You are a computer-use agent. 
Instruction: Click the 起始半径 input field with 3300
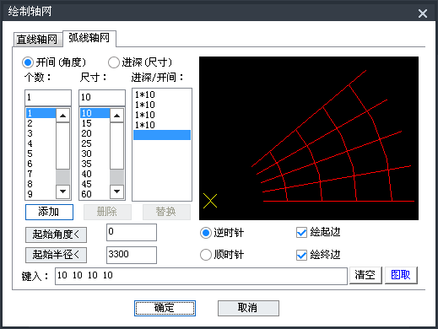pos(132,255)
